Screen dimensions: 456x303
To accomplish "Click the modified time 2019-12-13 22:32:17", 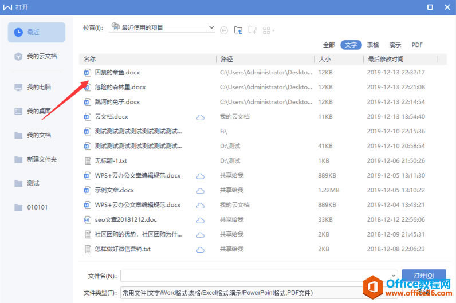I will coord(396,72).
